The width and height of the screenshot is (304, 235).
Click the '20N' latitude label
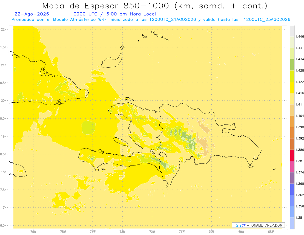[4, 101]
